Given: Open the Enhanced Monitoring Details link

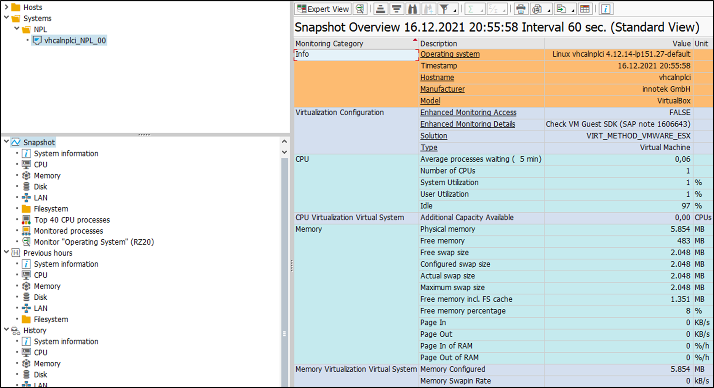Looking at the screenshot, I should point(468,124).
